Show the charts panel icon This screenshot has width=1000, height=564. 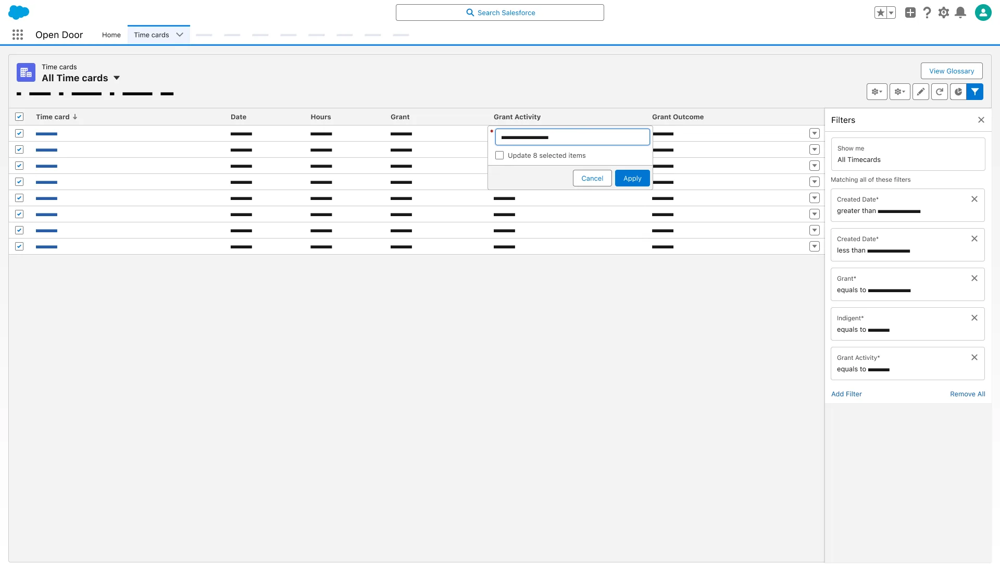[958, 92]
